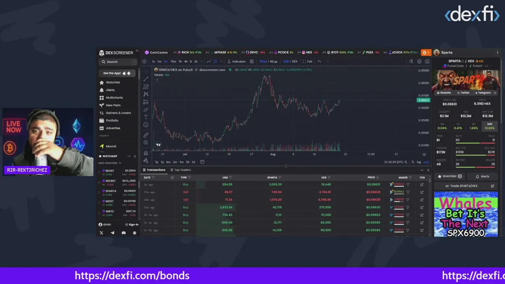Choose the brush drawing tool
Screen dimensions: 505x284
146,109
